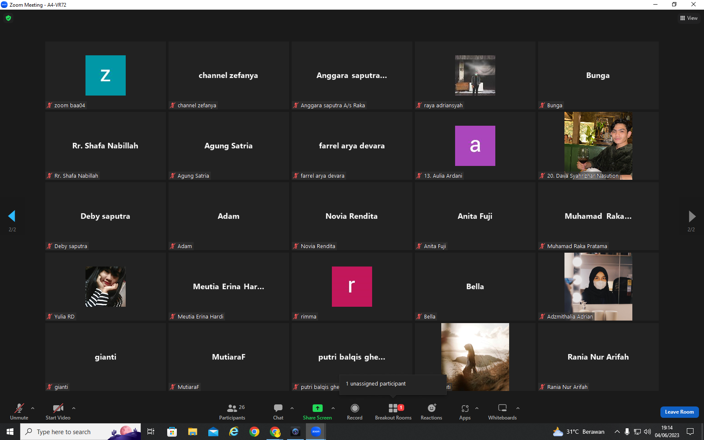Go to the next gallery page with right arrow

pos(692,216)
